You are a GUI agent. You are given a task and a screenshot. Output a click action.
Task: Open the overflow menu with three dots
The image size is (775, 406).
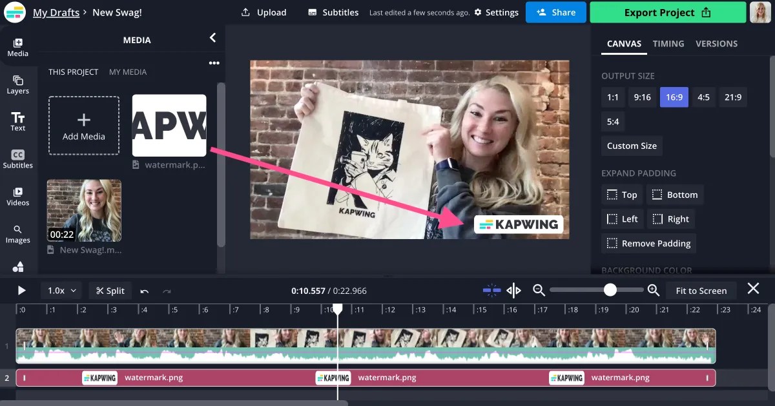click(x=214, y=63)
